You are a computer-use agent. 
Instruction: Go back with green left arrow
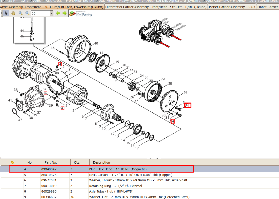click(58, 13)
